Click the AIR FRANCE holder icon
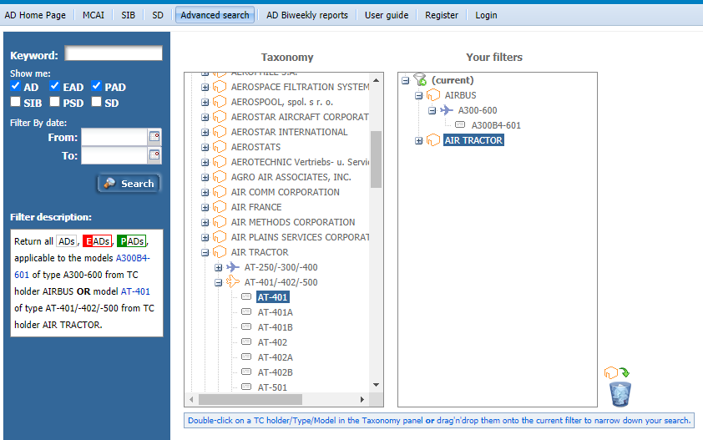703x440 pixels. pos(220,207)
